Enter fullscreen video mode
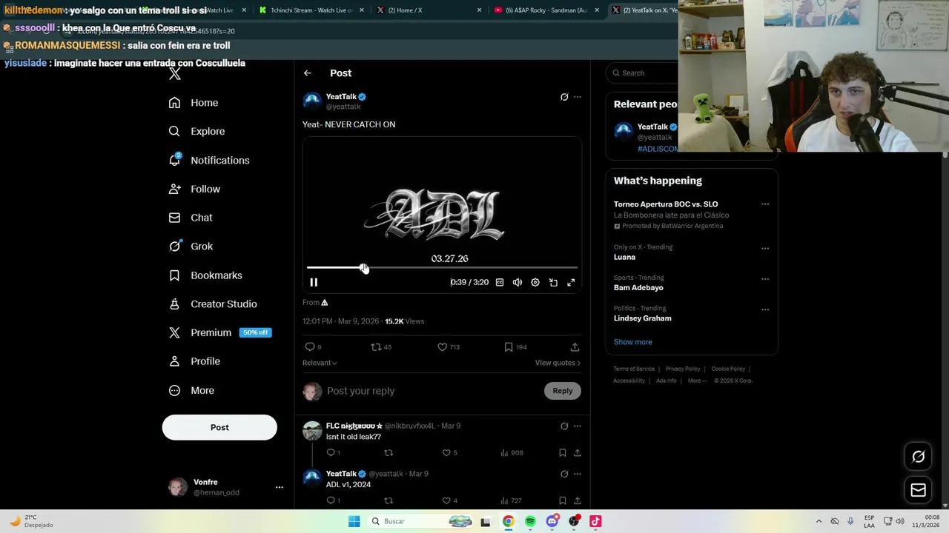 [x=571, y=282]
